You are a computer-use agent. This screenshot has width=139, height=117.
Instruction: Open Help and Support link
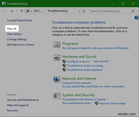click(18, 105)
